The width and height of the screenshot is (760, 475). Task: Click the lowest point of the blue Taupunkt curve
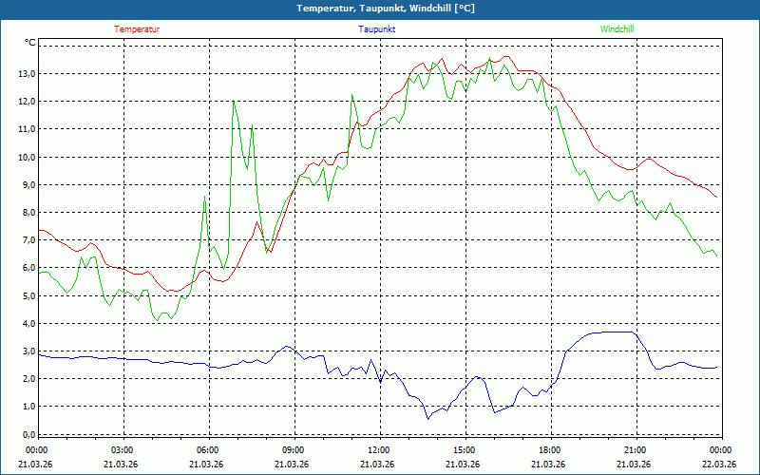(x=427, y=418)
